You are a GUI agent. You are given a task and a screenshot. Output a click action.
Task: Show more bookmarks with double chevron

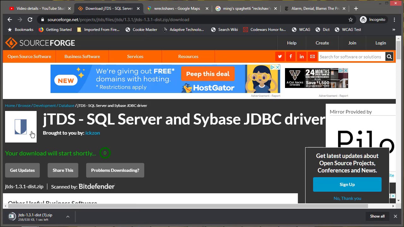tap(394, 30)
